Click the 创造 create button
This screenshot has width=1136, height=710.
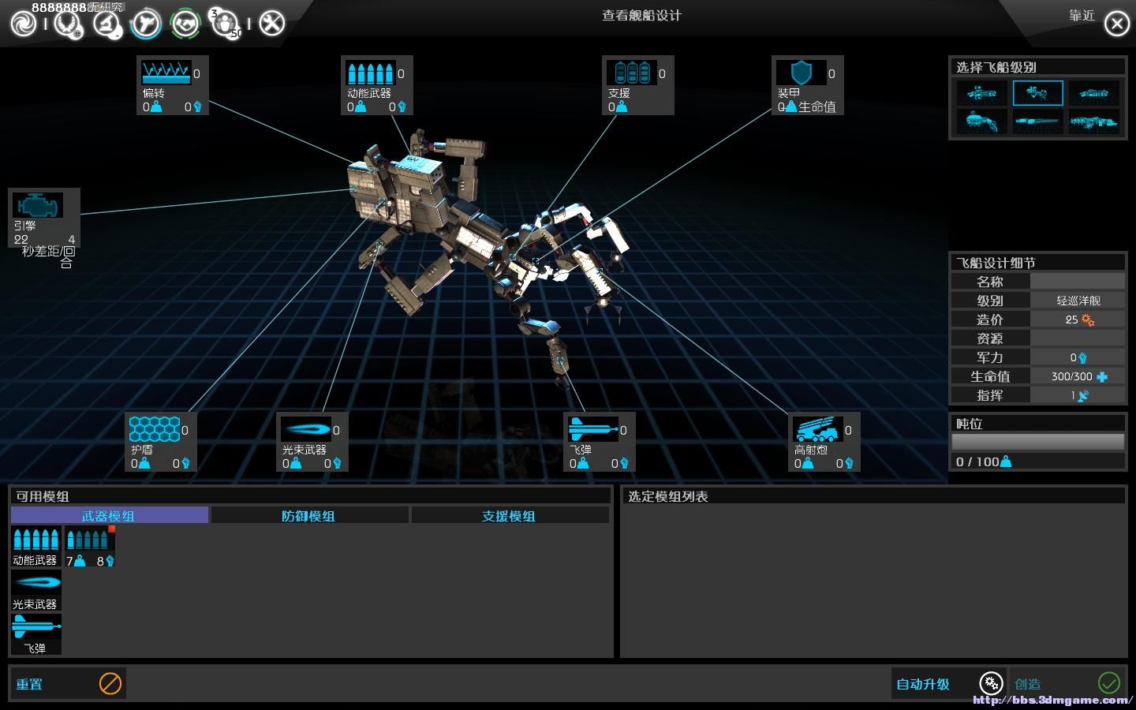[1067, 683]
